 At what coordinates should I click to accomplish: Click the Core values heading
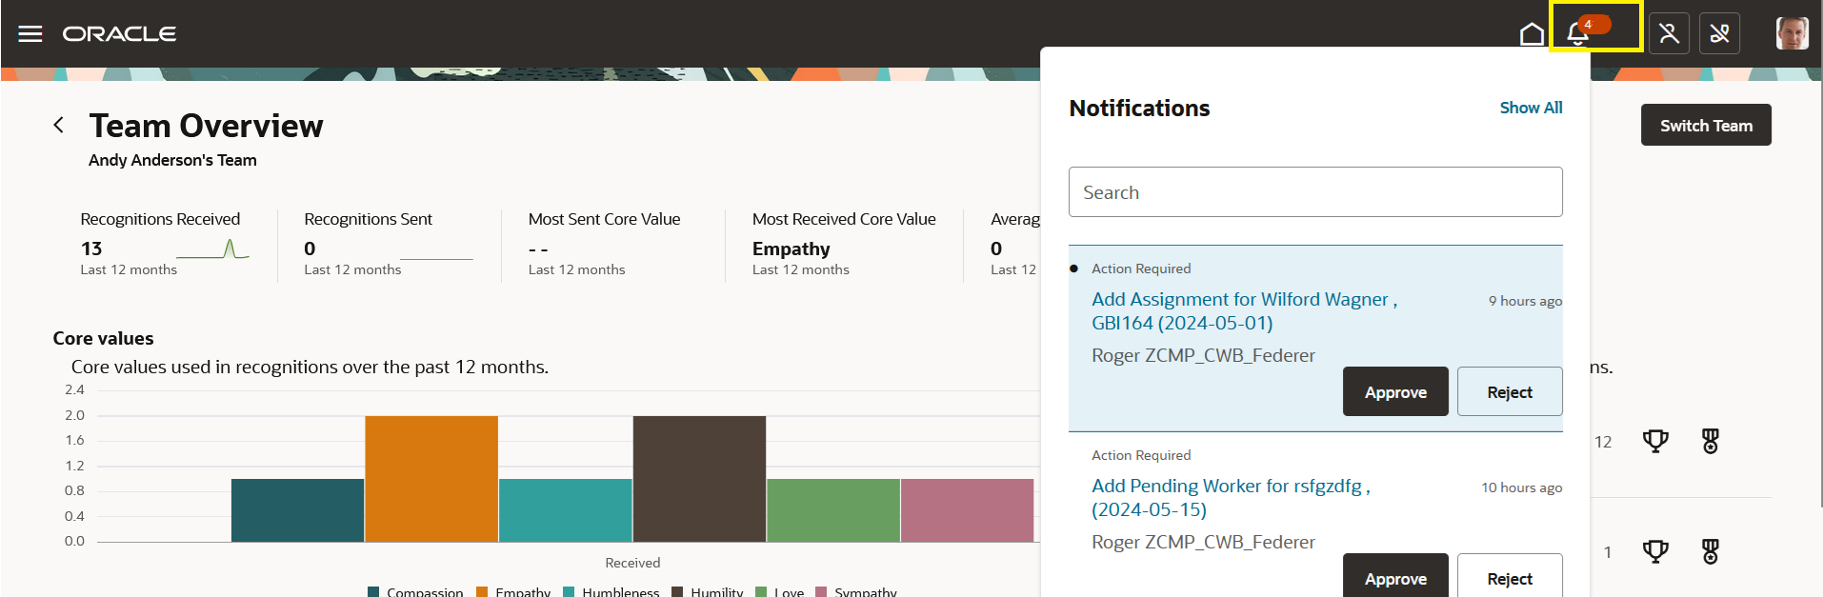[103, 338]
